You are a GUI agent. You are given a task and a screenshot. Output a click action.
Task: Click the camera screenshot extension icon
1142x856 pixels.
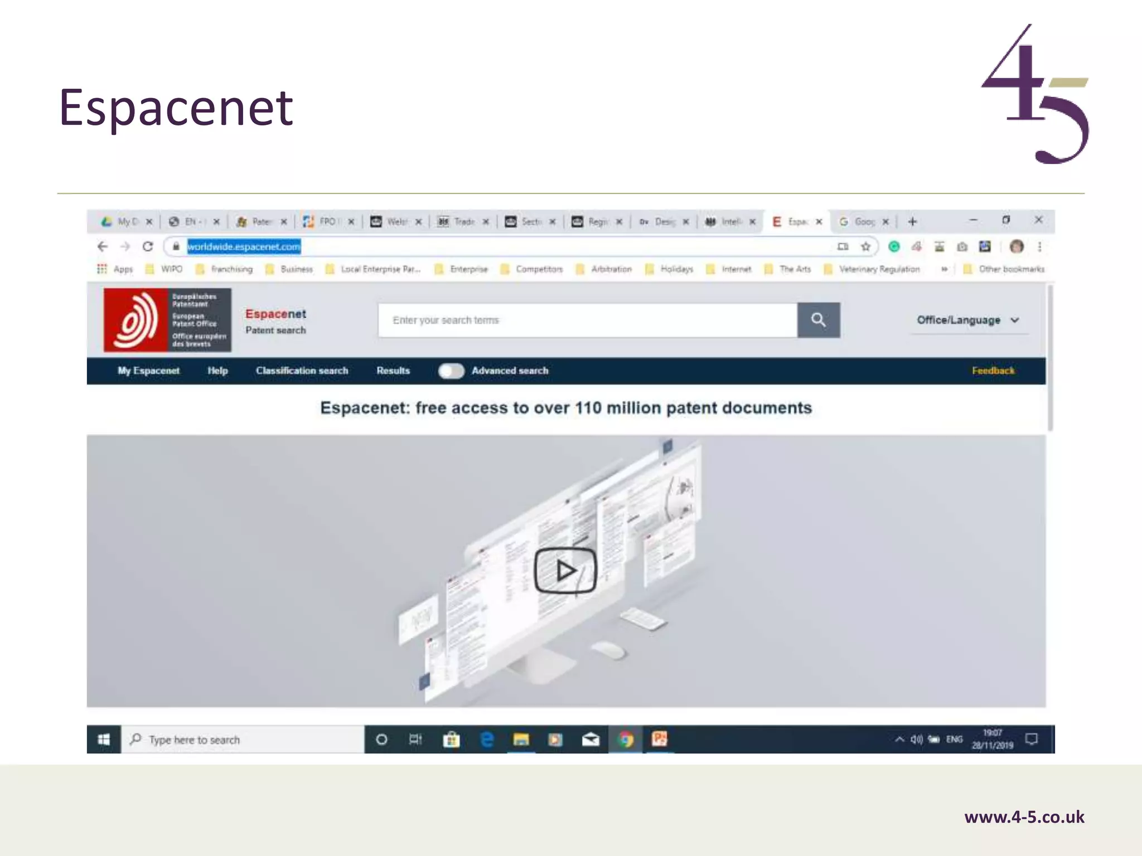point(962,246)
